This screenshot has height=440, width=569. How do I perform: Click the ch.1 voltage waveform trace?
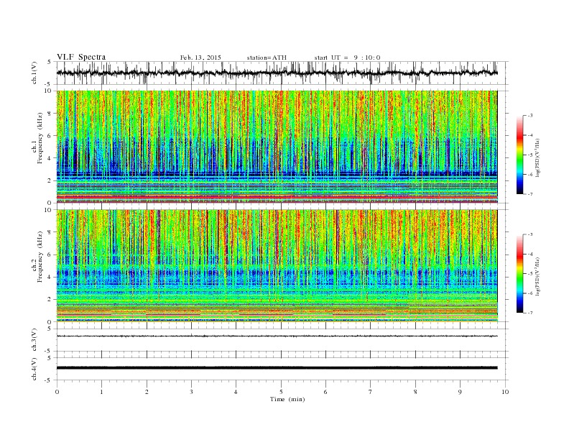click(277, 73)
